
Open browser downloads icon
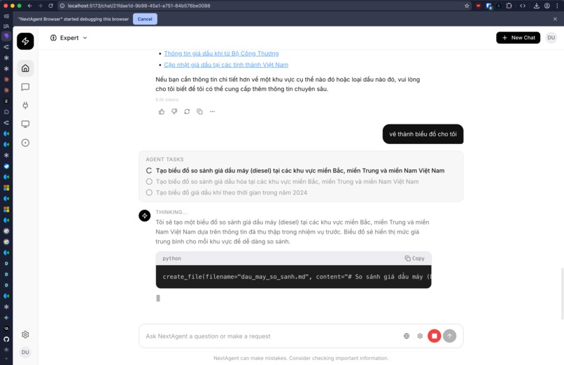536,6
